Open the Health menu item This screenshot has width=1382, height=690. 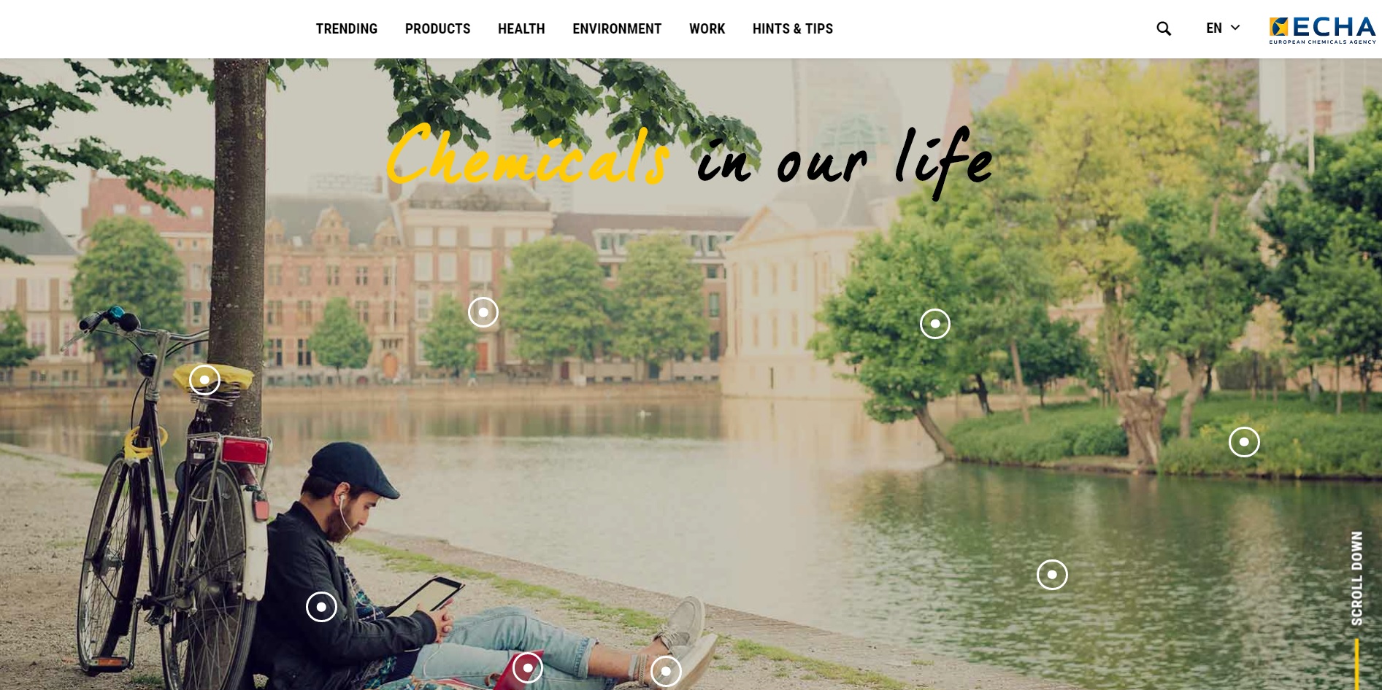coord(521,29)
